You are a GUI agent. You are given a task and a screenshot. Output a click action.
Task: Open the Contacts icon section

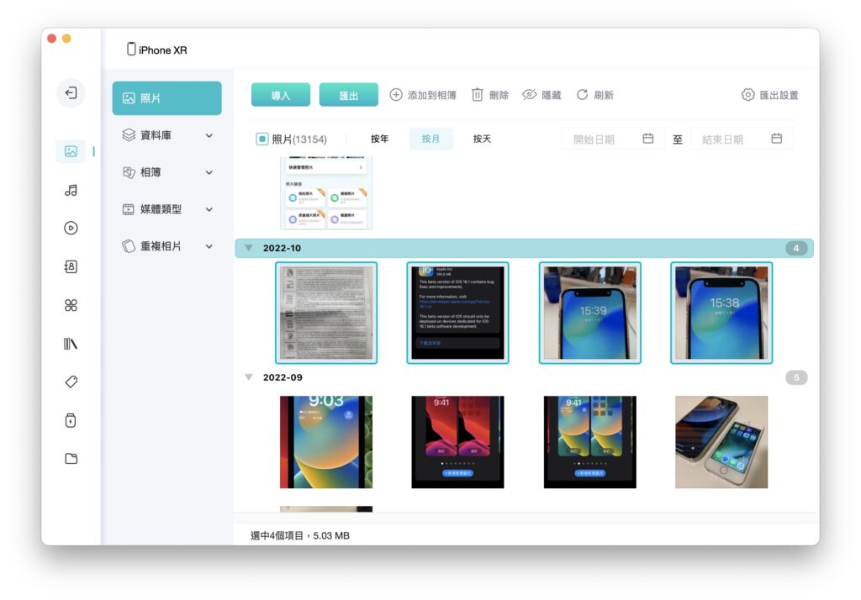click(x=71, y=266)
